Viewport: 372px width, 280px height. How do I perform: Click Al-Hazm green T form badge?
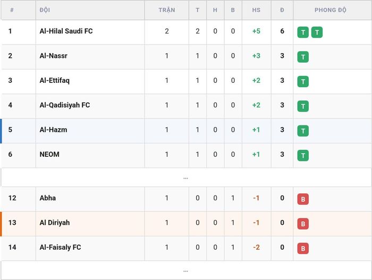[x=303, y=131]
